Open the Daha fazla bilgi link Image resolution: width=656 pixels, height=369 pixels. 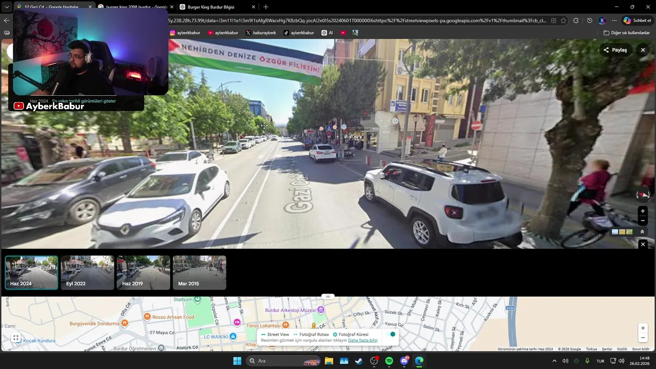tap(363, 340)
